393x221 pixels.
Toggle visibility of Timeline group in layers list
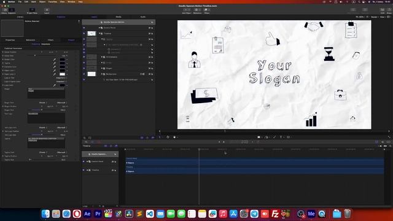point(84,33)
